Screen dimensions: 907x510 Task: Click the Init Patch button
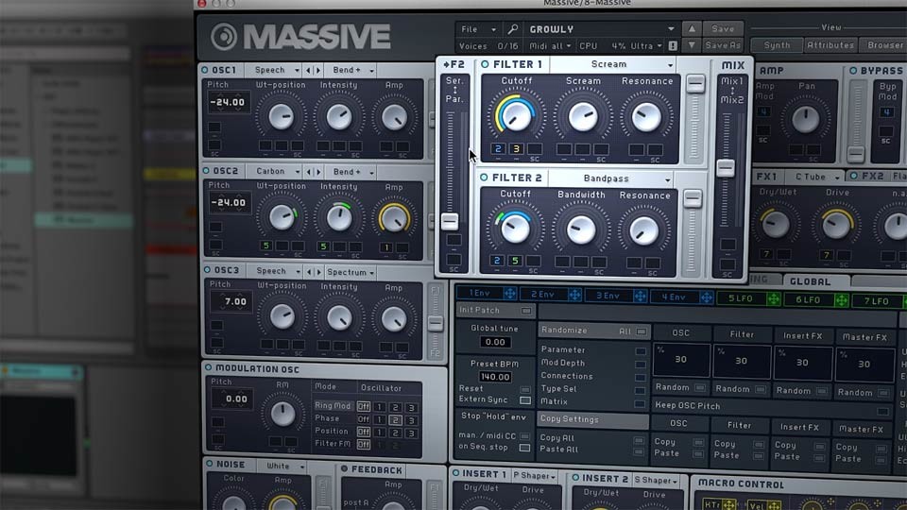494,310
